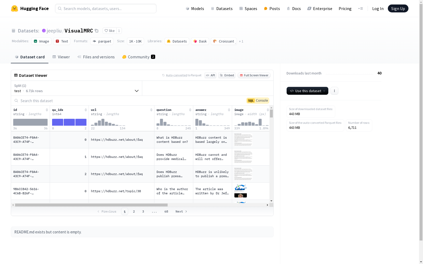Viewport: 423px width, 264px height.
Task: Select the Croissant library tag
Action: coord(224,41)
